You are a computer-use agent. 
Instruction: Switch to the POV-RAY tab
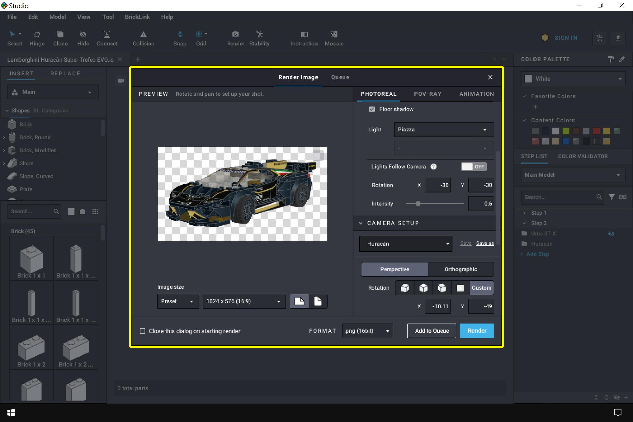[x=428, y=94]
